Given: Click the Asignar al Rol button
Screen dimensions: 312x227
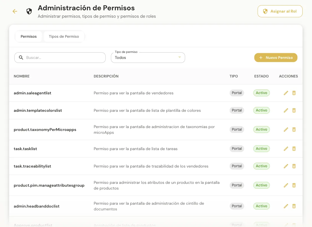Looking at the screenshot, I should [280, 11].
